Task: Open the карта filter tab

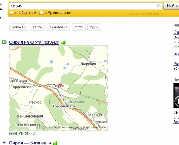Action: [x=38, y=27]
